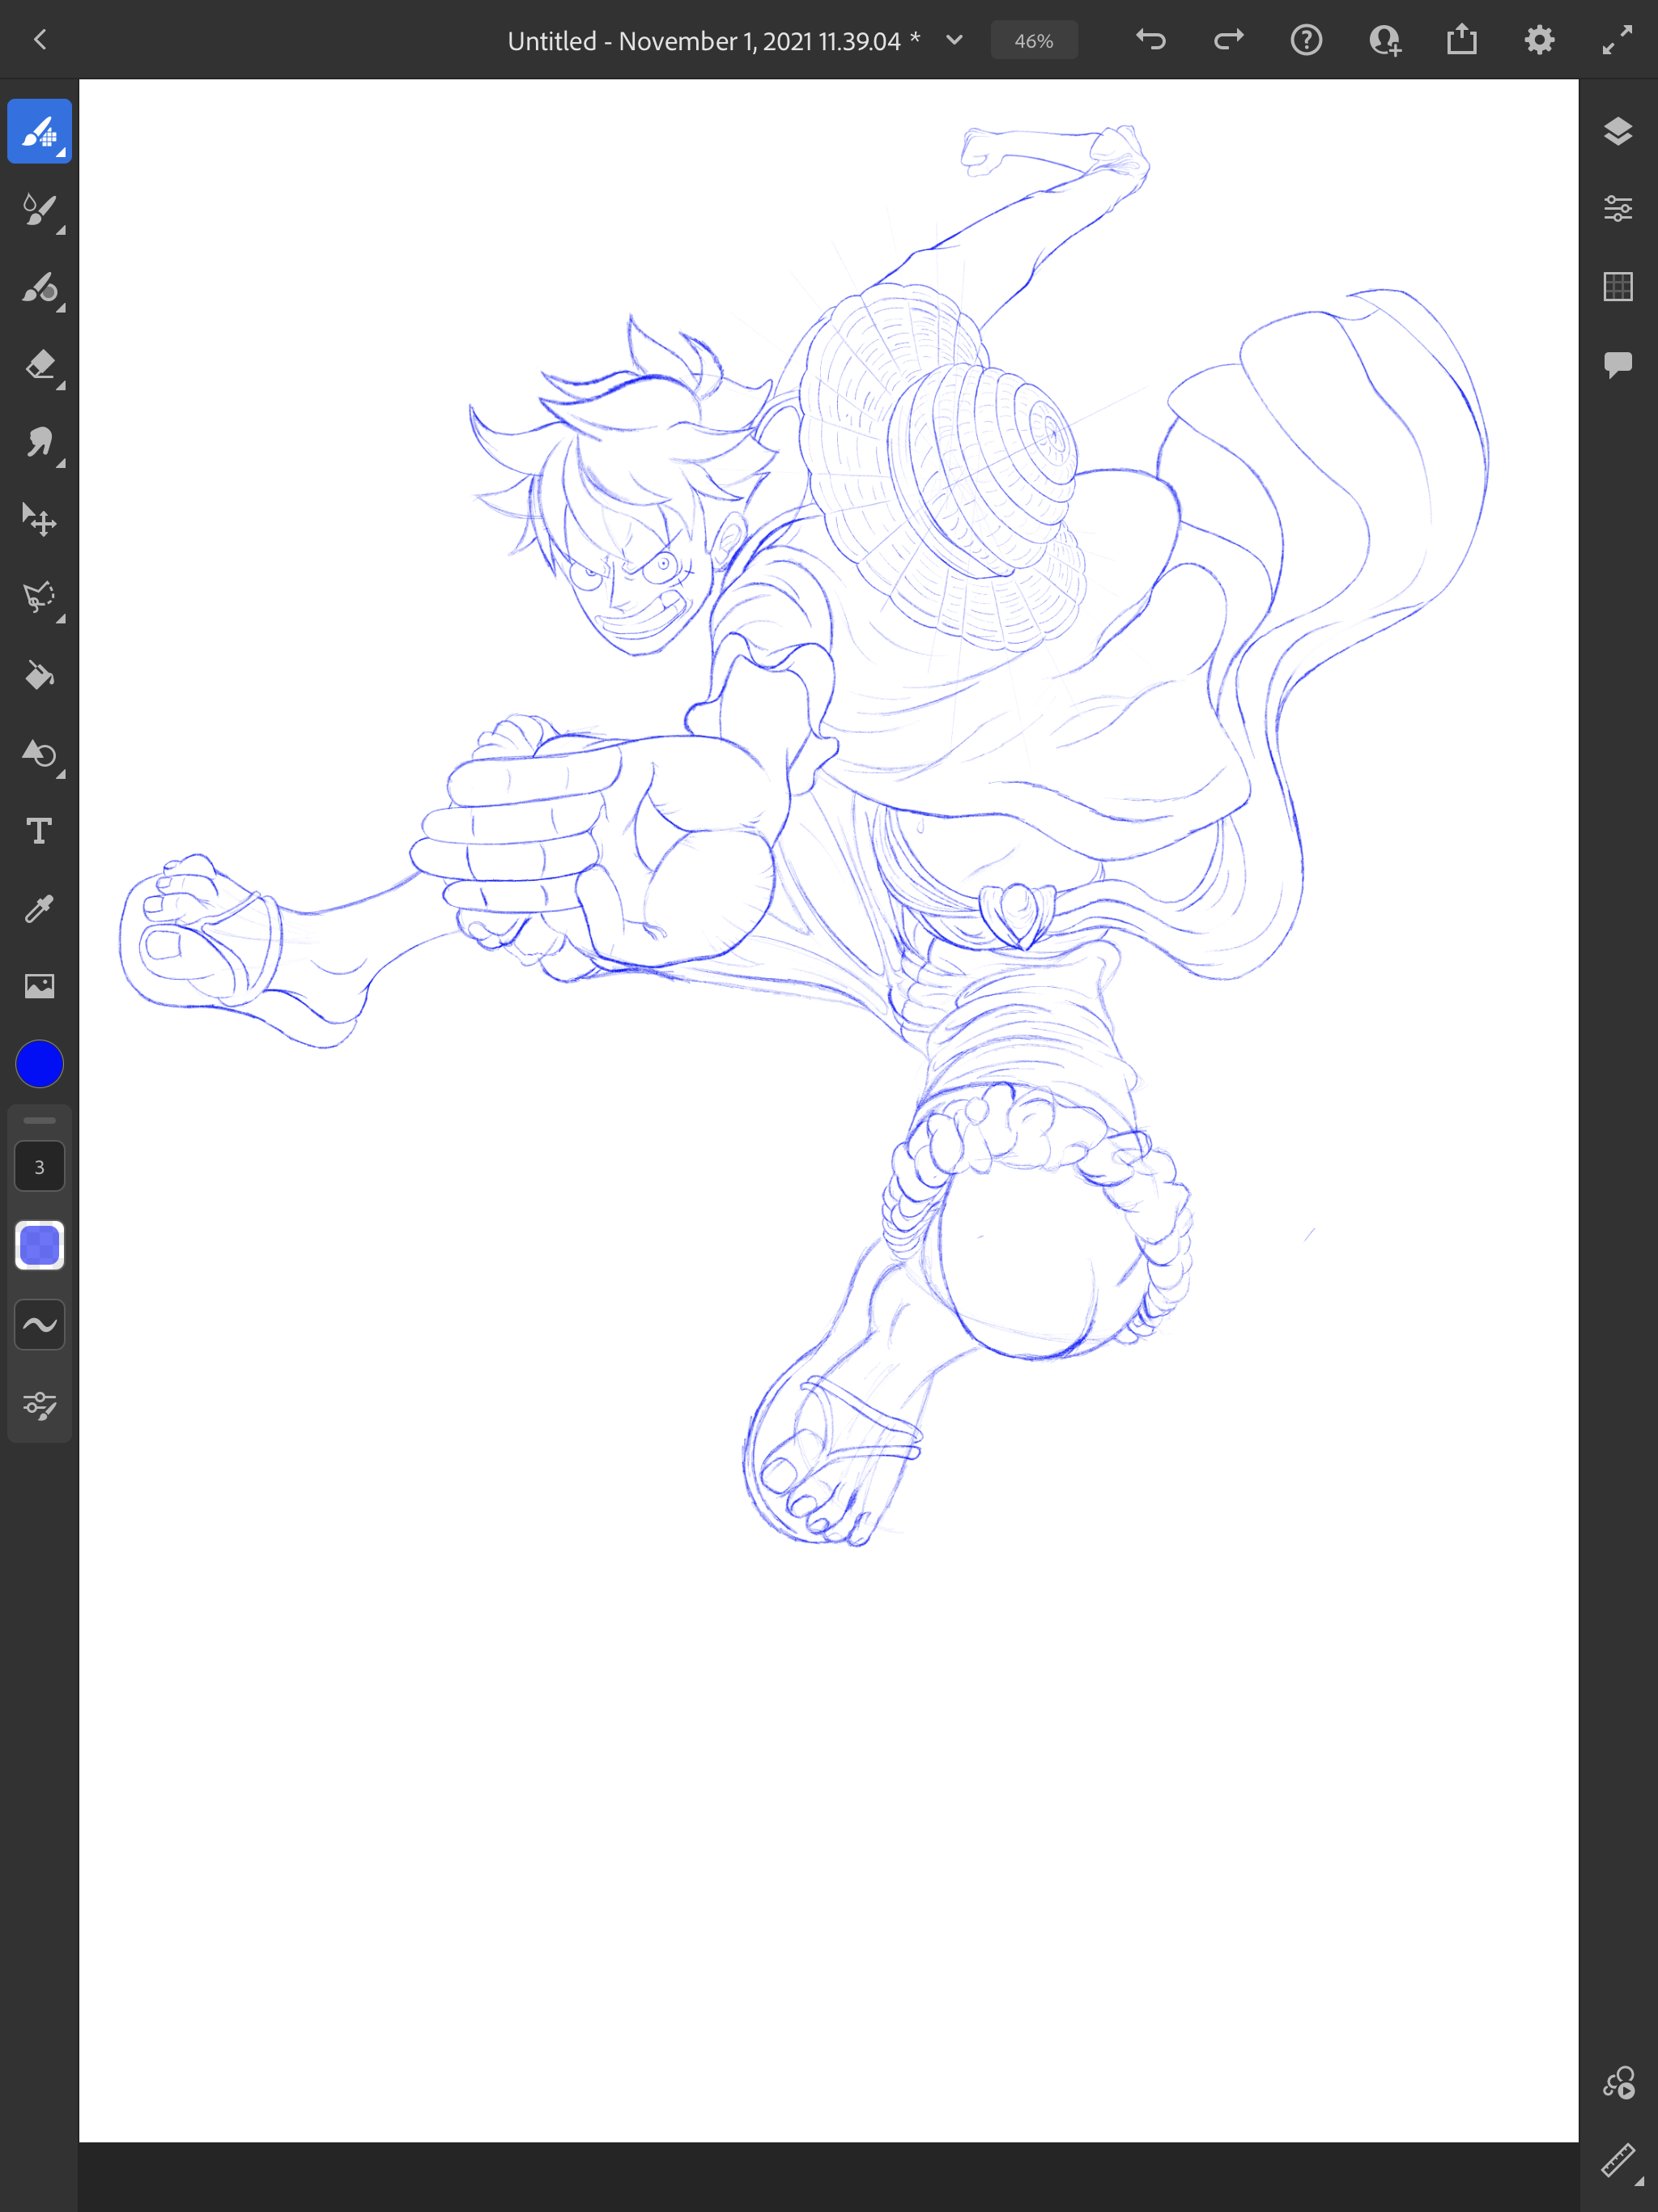
Task: Select the Smudge tool
Action: [x=39, y=443]
